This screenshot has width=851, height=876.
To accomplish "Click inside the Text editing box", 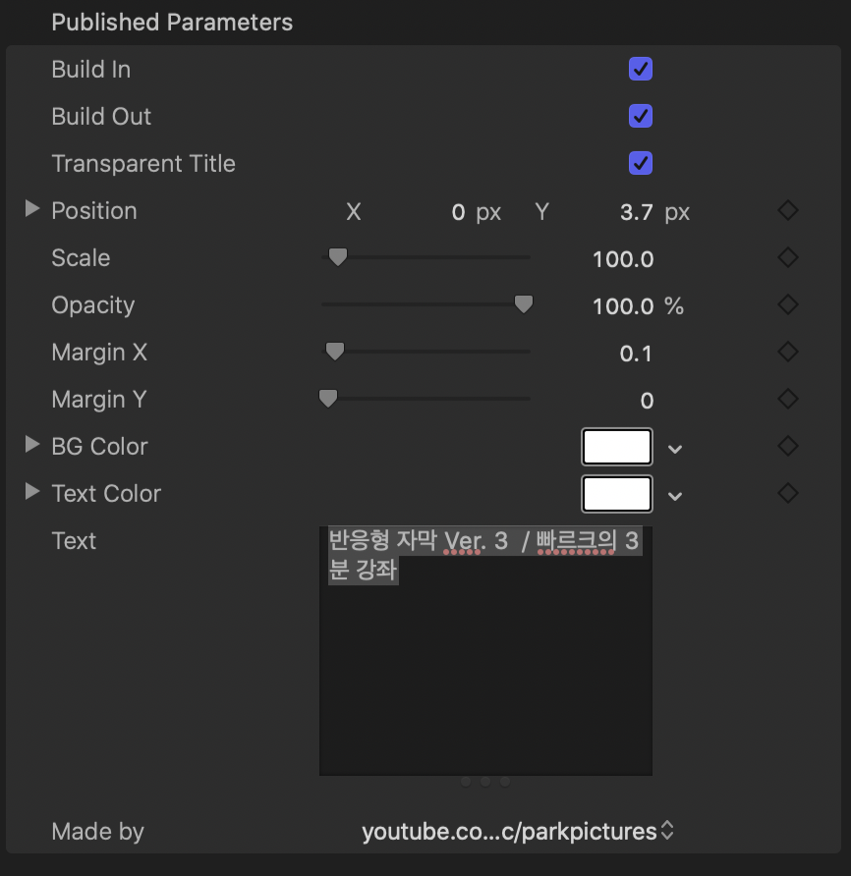I will click(x=485, y=651).
